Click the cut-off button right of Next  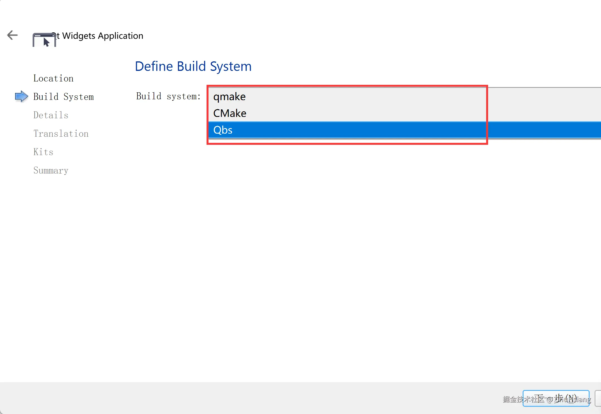598,398
